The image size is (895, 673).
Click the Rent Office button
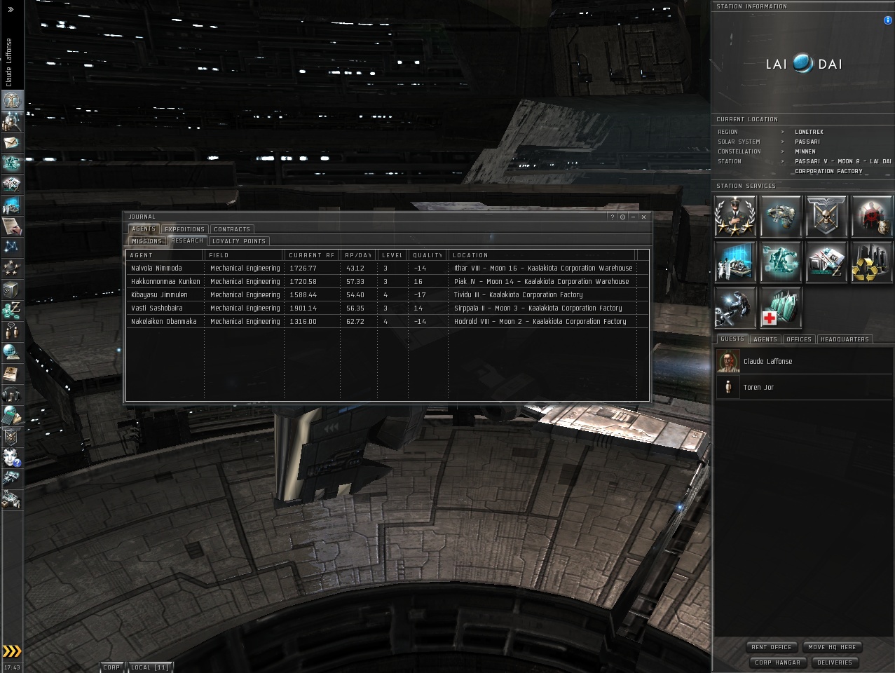click(771, 647)
